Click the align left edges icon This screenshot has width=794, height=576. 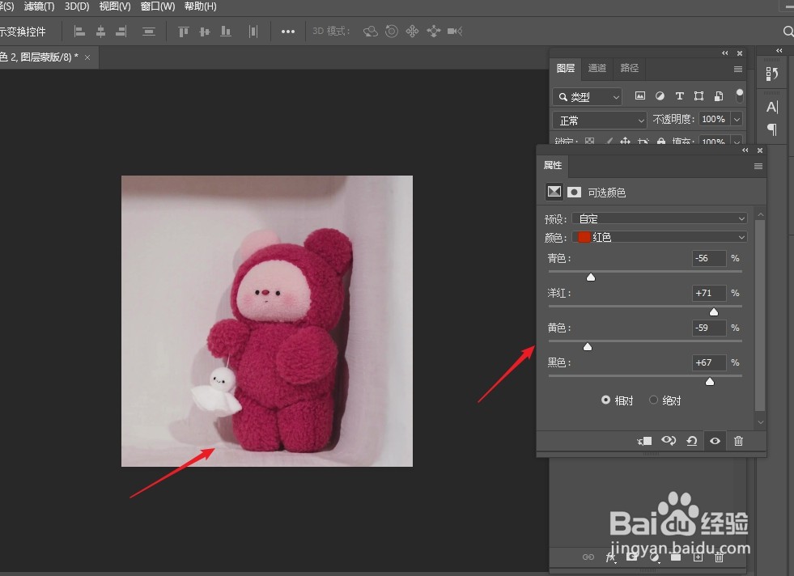tap(79, 32)
